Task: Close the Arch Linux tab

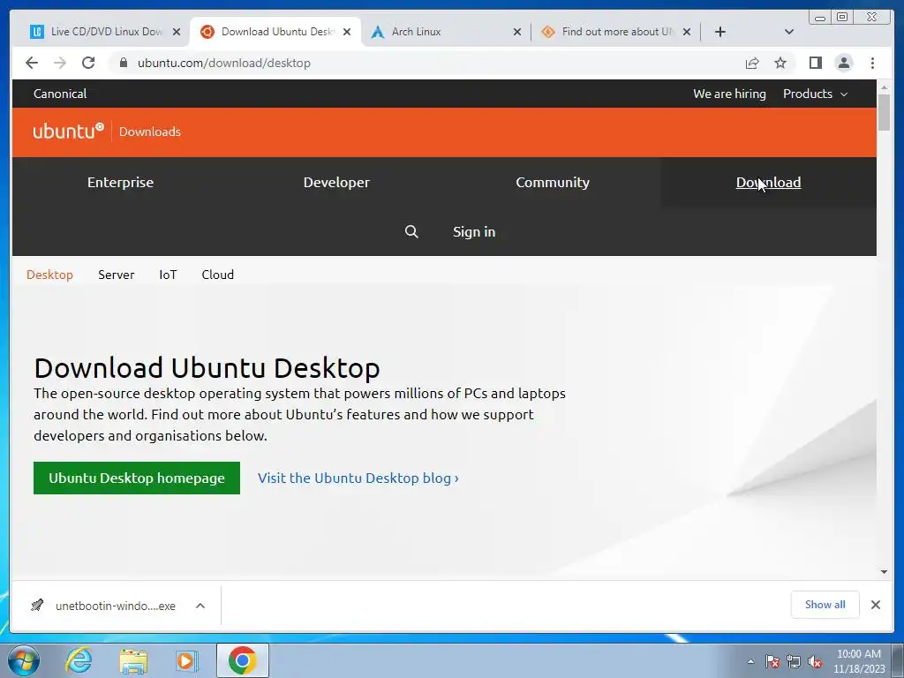Action: [517, 32]
